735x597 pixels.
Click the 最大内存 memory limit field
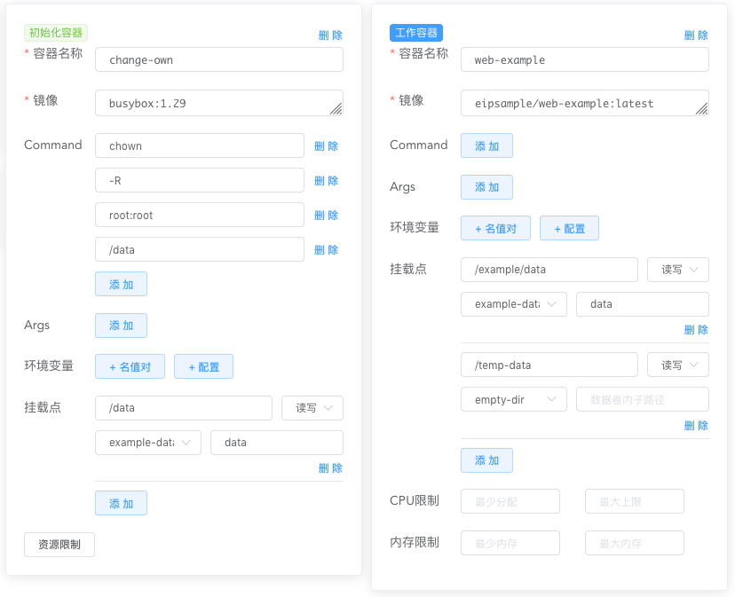(x=634, y=543)
